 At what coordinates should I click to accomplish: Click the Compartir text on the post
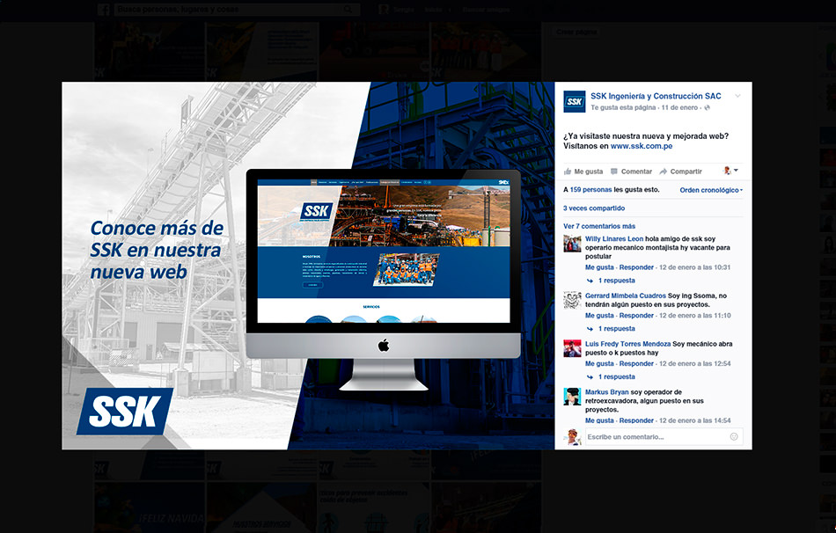point(686,172)
